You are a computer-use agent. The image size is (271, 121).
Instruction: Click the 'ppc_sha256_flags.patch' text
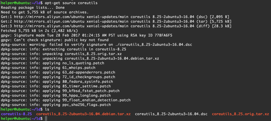click(87, 105)
